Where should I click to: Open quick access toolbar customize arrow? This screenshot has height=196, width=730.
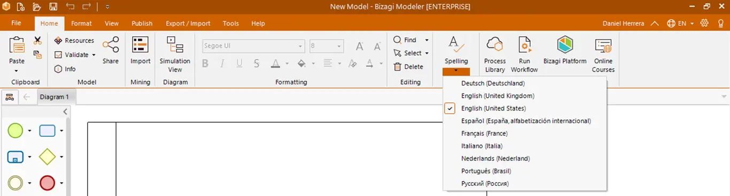[x=107, y=7]
